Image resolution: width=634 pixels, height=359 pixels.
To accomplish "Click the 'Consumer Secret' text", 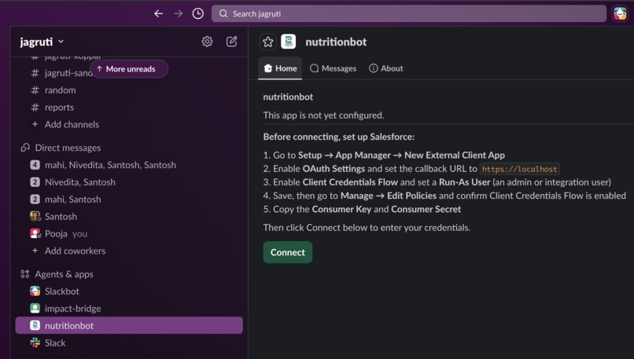I will (426, 209).
